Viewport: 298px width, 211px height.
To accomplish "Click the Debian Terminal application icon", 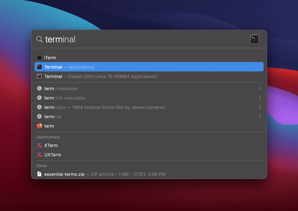I will click(x=39, y=76).
